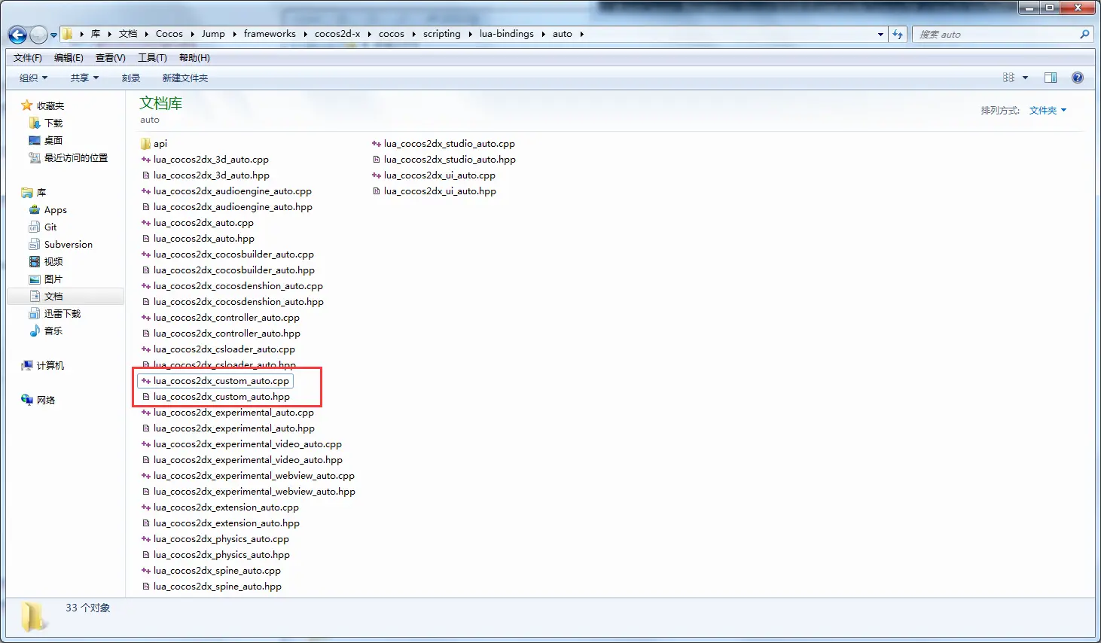Select the lua_cocos2dx_cocosbuilder_auto.cpp file icon
This screenshot has height=643, width=1101.
pyautogui.click(x=146, y=254)
